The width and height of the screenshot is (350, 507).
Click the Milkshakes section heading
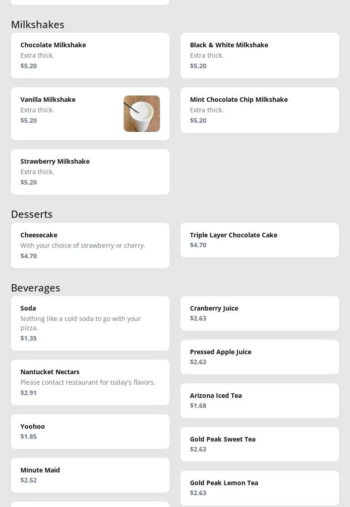click(x=37, y=25)
